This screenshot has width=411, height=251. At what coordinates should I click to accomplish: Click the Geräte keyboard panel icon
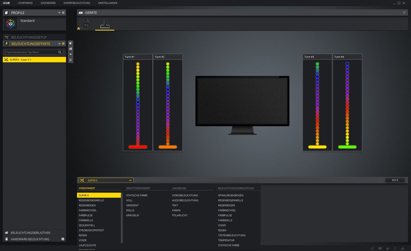point(81,13)
